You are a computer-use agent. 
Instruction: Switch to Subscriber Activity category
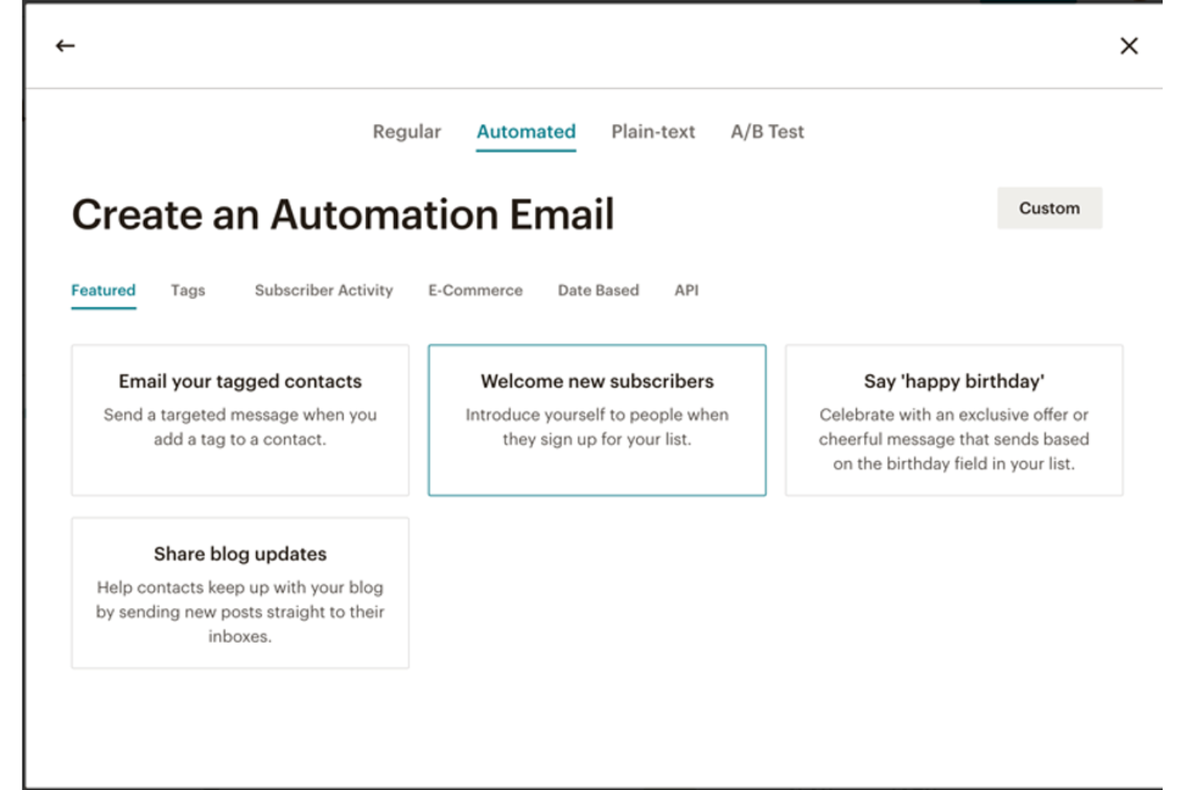[323, 291]
